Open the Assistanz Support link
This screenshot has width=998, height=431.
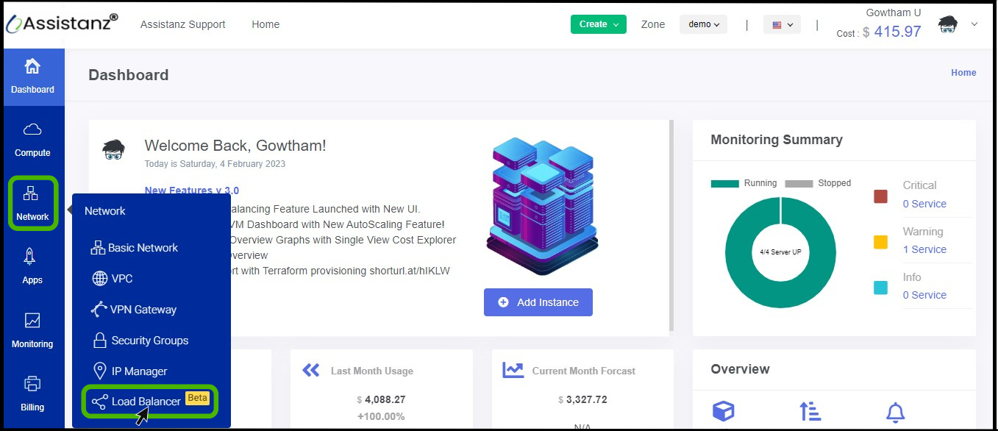pos(183,24)
